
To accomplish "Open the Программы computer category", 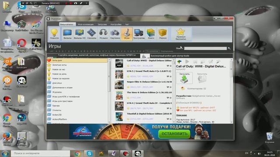I will (139, 34).
